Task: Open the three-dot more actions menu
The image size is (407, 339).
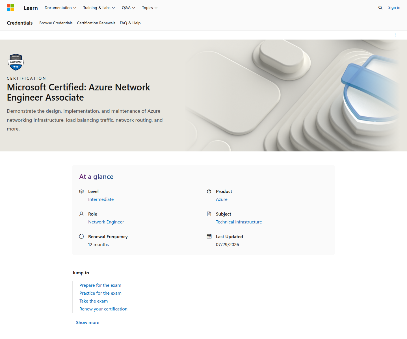Action: [x=395, y=35]
